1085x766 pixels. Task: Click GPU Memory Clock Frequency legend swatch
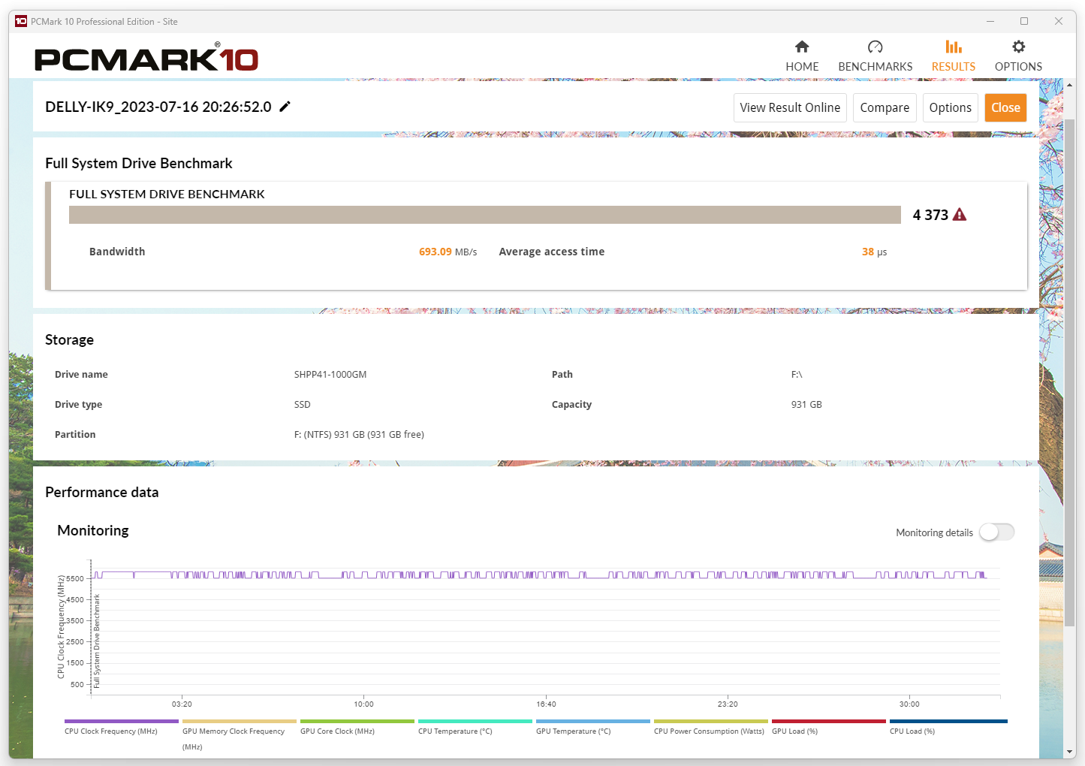point(240,721)
